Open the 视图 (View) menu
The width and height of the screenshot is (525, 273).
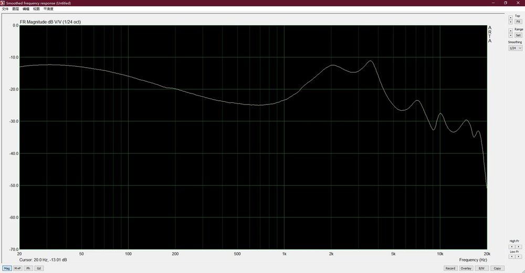point(37,9)
